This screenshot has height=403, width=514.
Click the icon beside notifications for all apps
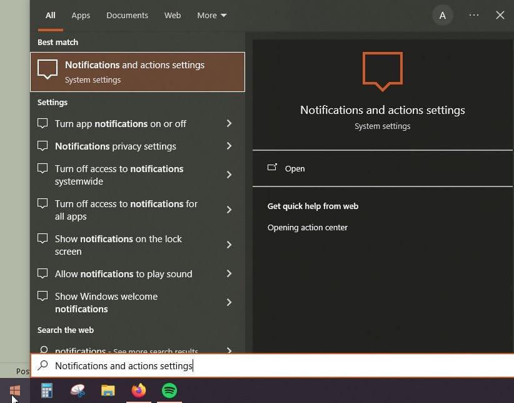click(43, 203)
